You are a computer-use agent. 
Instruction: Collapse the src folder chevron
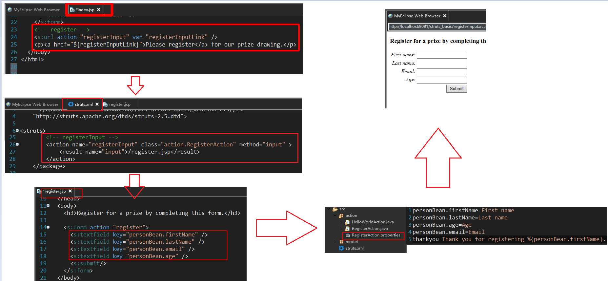pos(329,209)
